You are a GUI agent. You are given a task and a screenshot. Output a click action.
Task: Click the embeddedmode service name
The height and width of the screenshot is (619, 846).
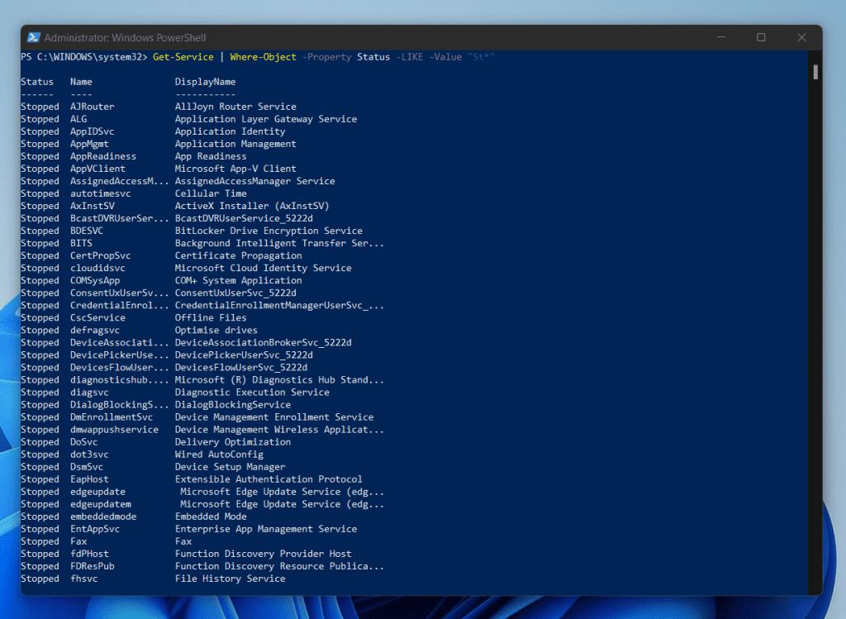[x=103, y=516]
